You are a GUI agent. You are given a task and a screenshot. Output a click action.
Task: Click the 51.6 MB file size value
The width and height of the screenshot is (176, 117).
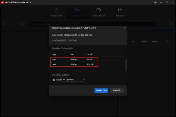pyautogui.click(x=90, y=64)
